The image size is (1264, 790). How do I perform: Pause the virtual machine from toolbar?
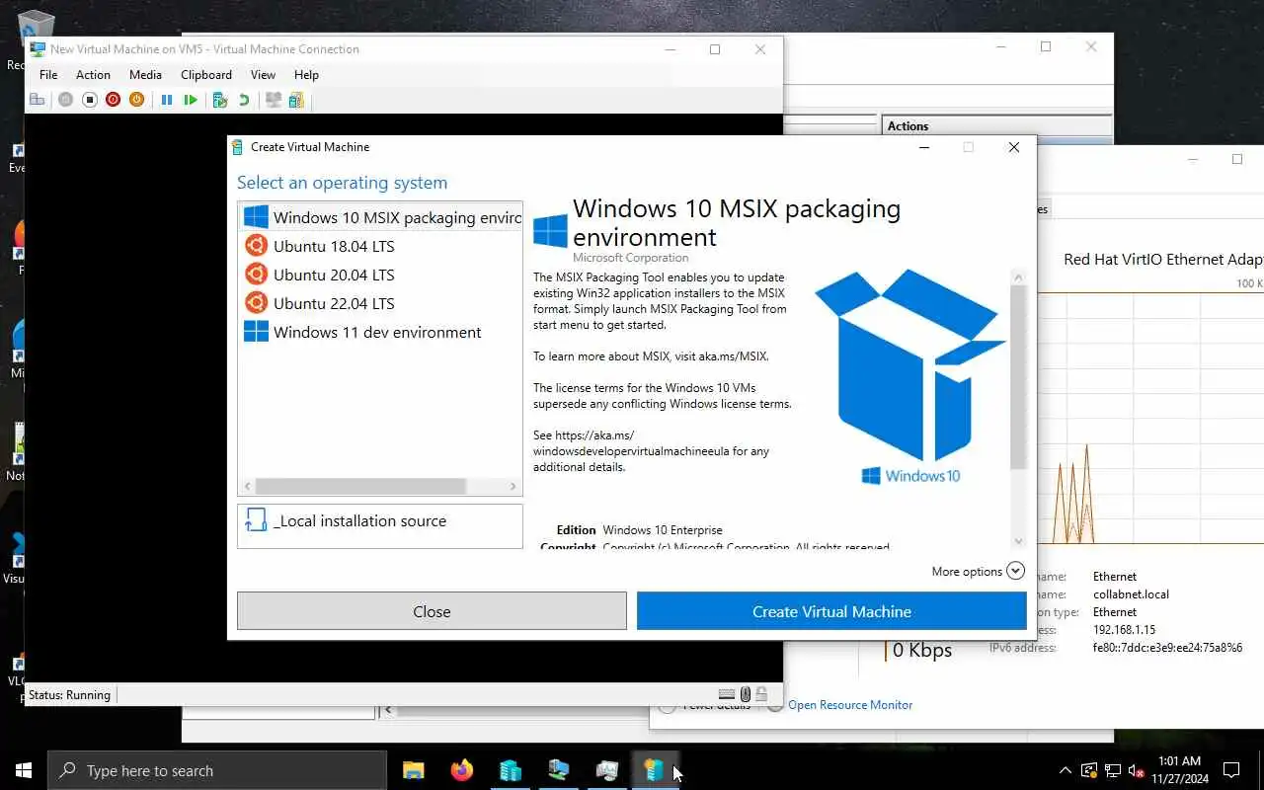pos(167,100)
